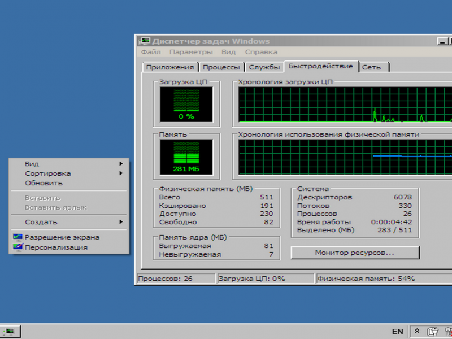The height and width of the screenshot is (339, 452).
Task: Click the Невыгружаемая value 7
Action: (271, 254)
